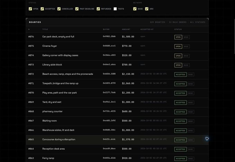Click the Amount column header
Screen dimensions: 235x162
(126, 29)
